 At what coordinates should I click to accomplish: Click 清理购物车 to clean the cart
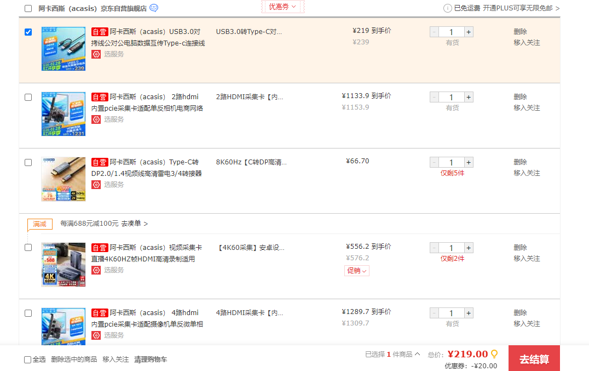coord(151,359)
